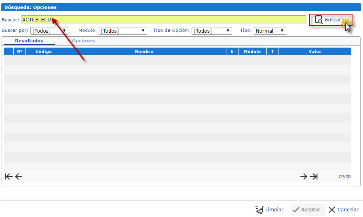363x217 pixels.
Task: Go to next page of results
Action: pyautogui.click(x=304, y=177)
